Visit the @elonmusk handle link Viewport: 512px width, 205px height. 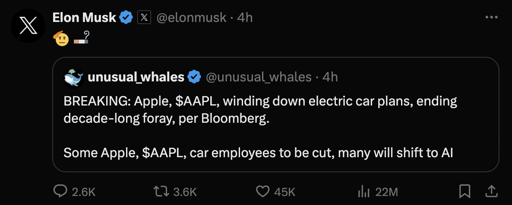(192, 18)
